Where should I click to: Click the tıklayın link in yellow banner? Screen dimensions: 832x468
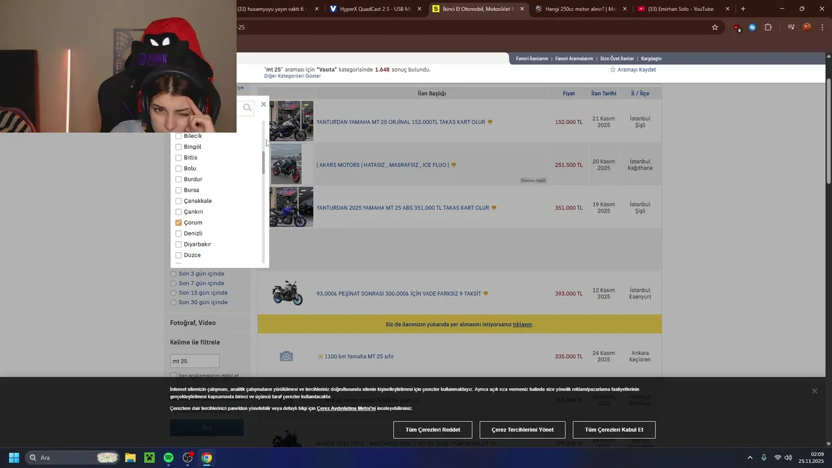(522, 324)
